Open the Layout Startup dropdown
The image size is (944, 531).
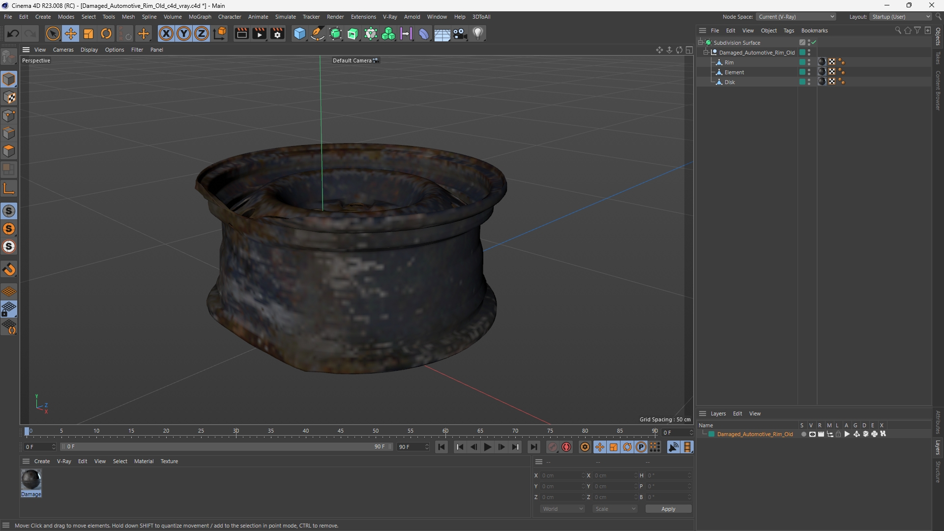(x=901, y=17)
